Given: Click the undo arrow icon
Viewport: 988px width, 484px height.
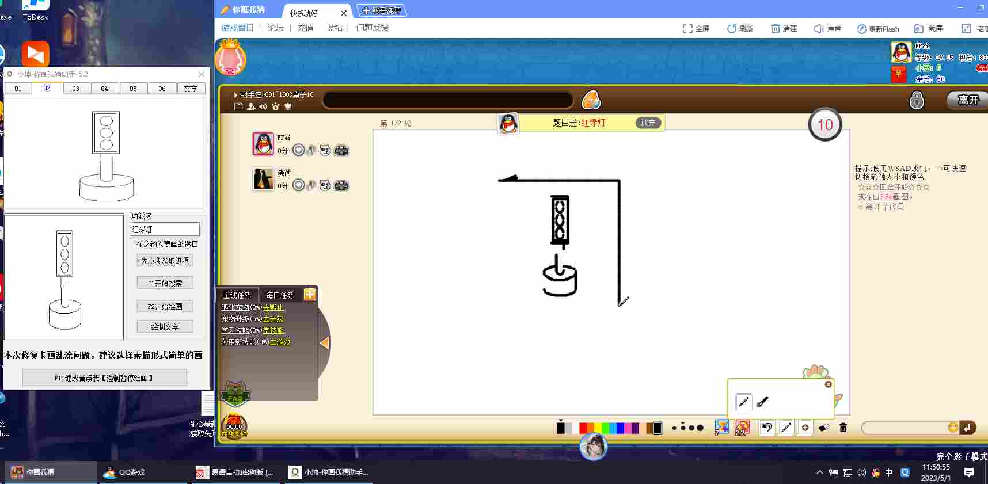Looking at the screenshot, I should tap(766, 428).
